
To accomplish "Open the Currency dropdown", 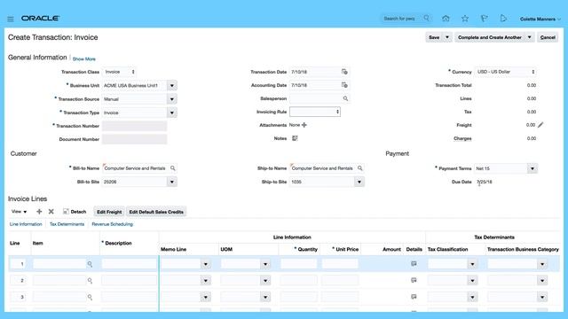I will click(506, 72).
